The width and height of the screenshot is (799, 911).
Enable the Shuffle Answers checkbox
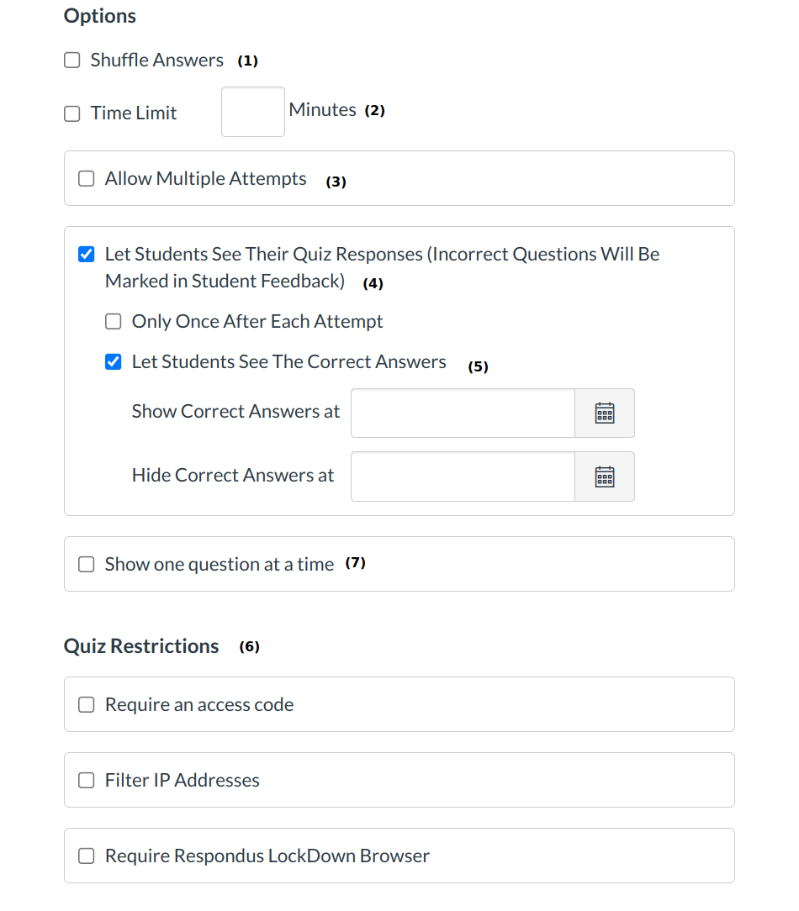(72, 61)
